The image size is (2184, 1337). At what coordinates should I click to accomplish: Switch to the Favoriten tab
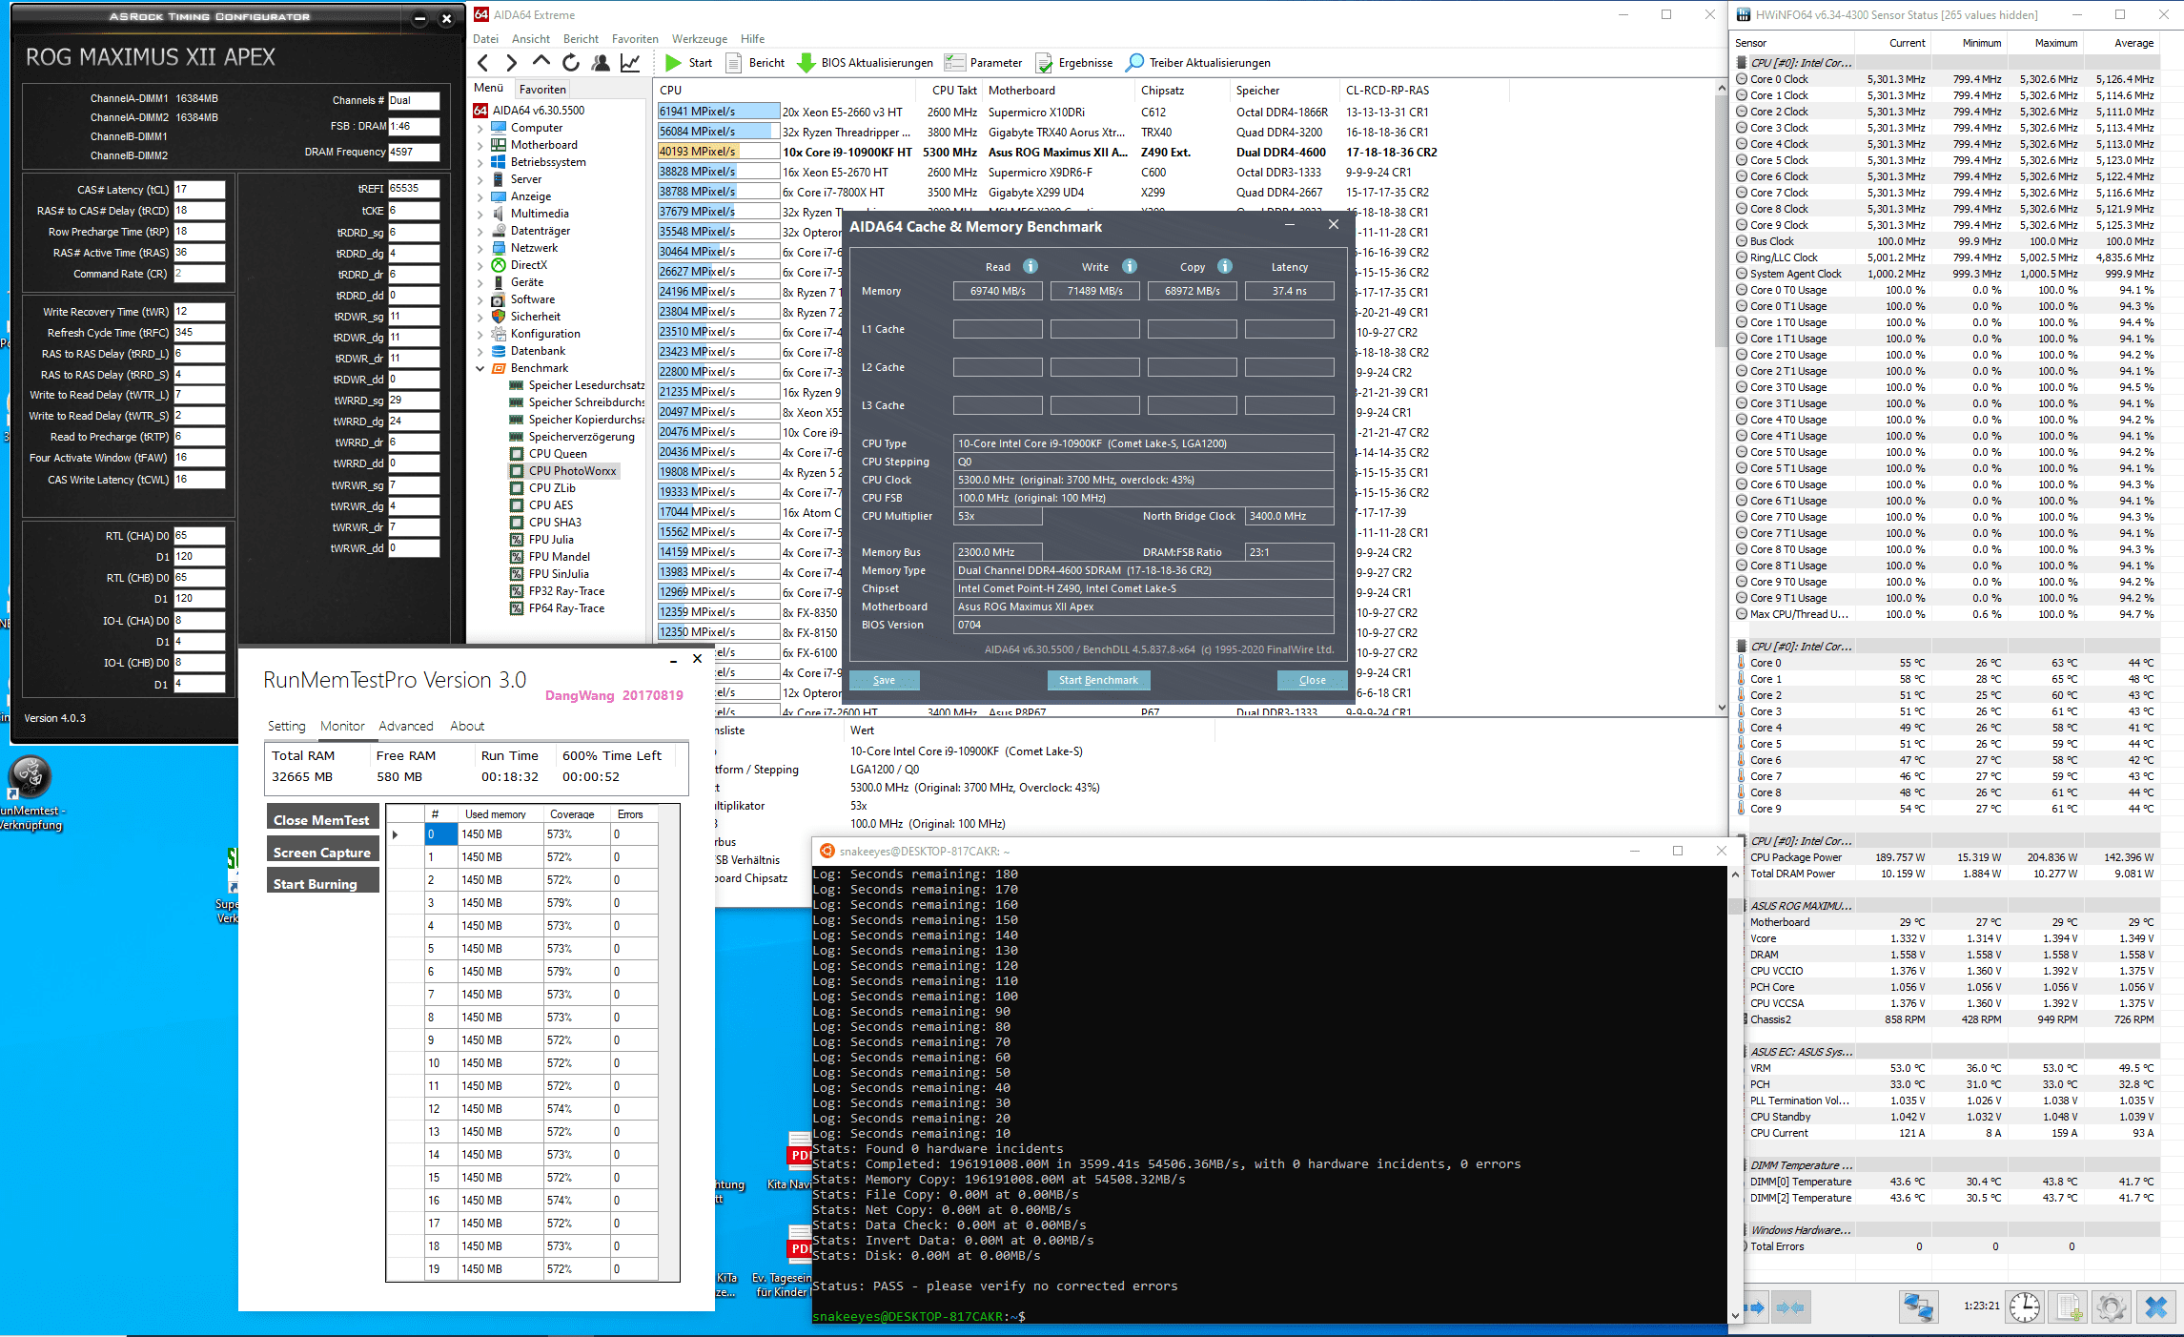click(542, 89)
